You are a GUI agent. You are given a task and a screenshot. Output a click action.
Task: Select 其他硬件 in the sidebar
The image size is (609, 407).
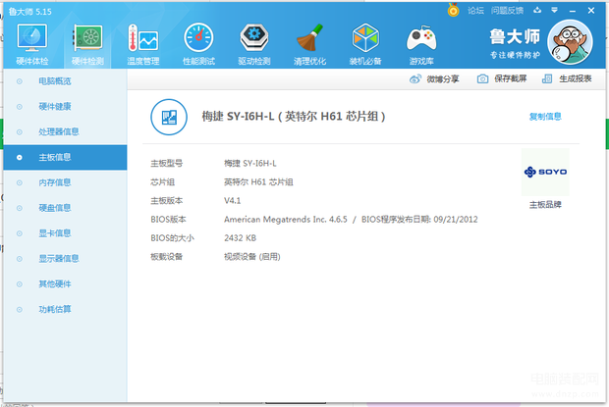tap(65, 284)
